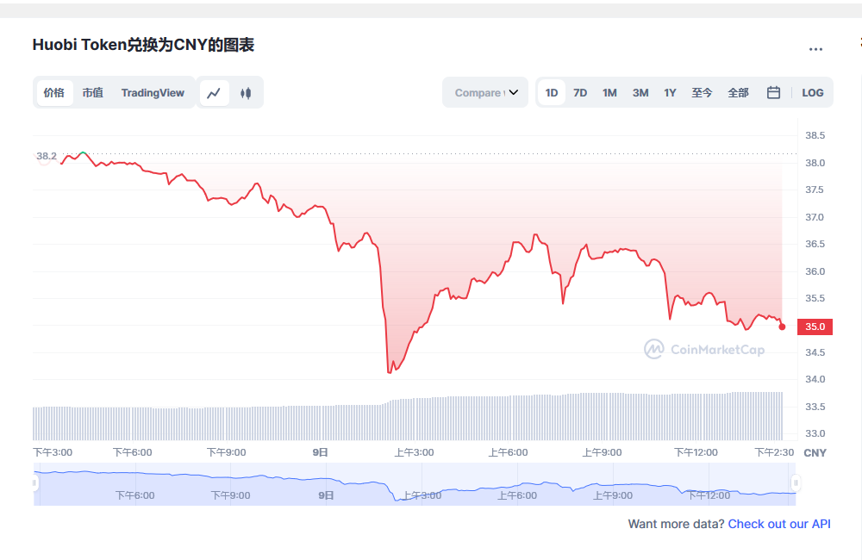862x560 pixels.
Task: Select the 1D time range
Action: 552,92
